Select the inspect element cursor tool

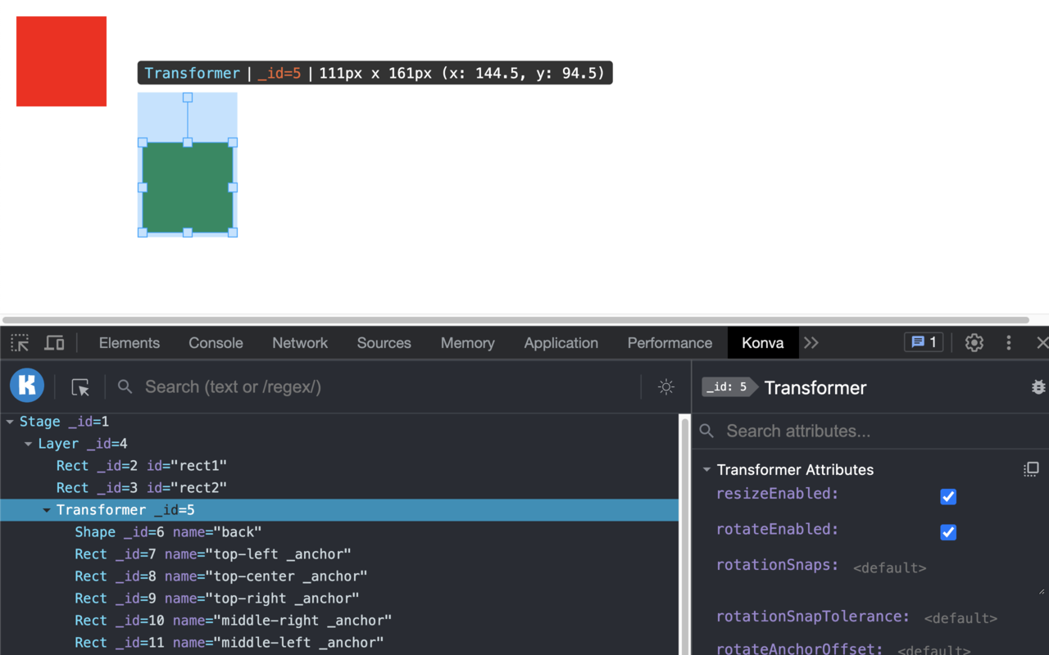point(19,342)
